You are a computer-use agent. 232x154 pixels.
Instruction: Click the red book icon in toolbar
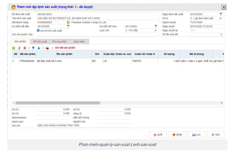(47, 48)
